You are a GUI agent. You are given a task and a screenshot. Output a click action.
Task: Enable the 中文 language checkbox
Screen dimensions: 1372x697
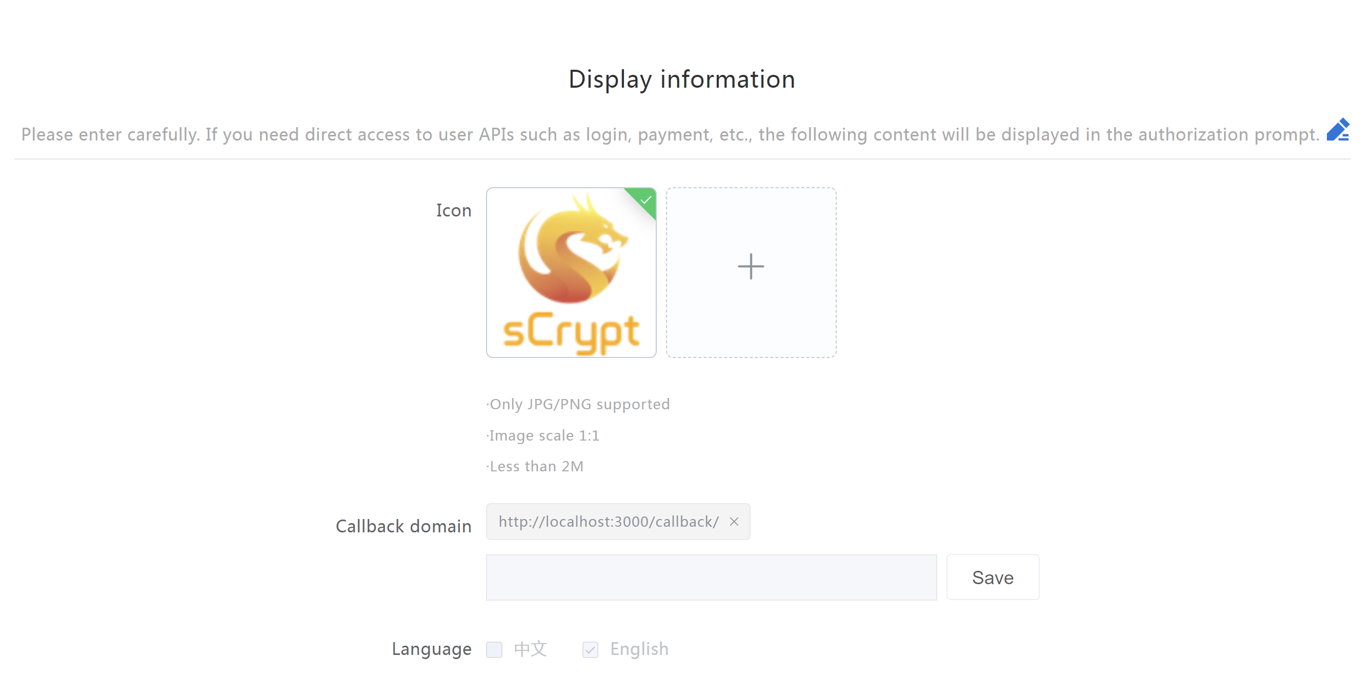click(494, 649)
